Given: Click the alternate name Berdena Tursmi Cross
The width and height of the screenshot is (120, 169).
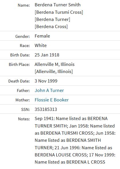Looking at the screenshot, I should tap(59, 12).
